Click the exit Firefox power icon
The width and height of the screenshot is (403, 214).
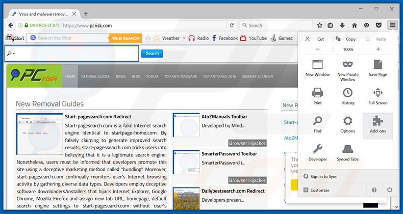click(390, 190)
